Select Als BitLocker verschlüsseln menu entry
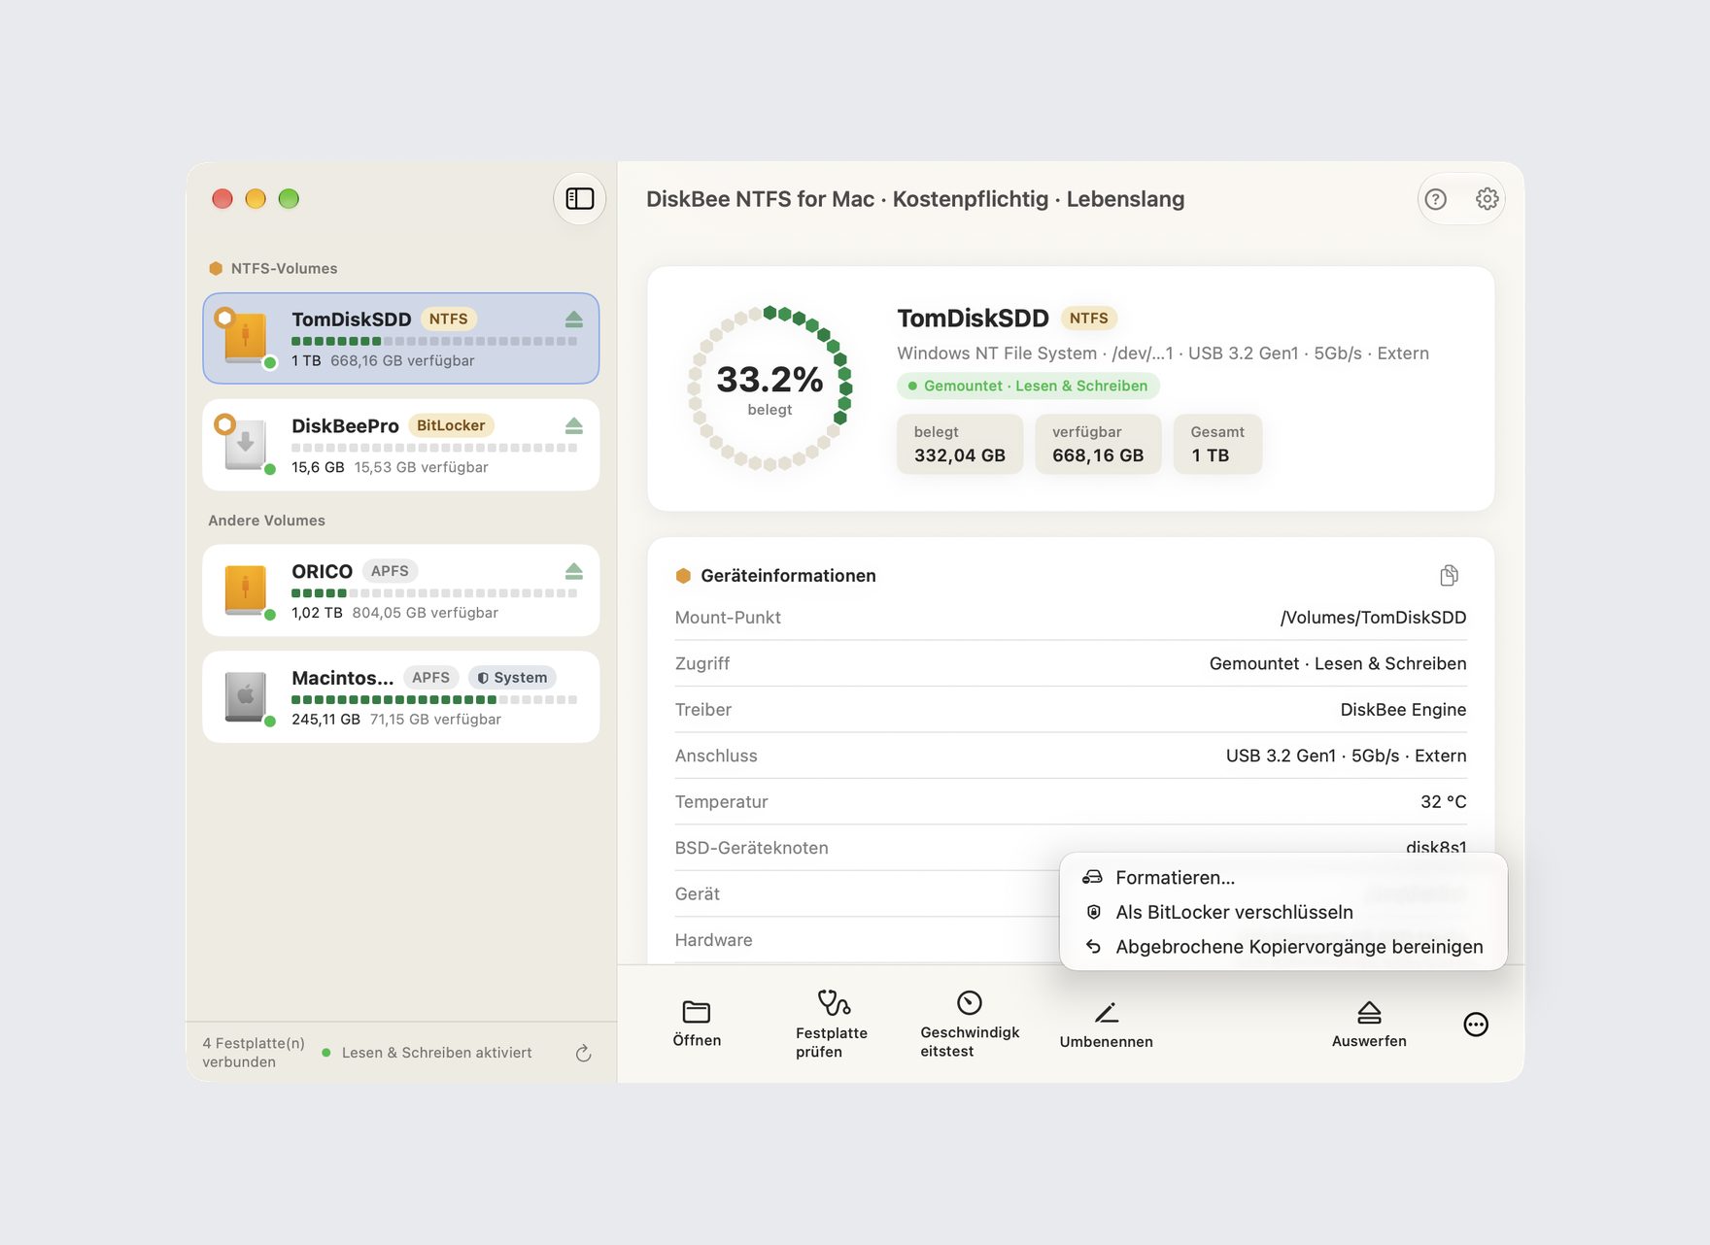The height and width of the screenshot is (1245, 1710). click(x=1282, y=912)
